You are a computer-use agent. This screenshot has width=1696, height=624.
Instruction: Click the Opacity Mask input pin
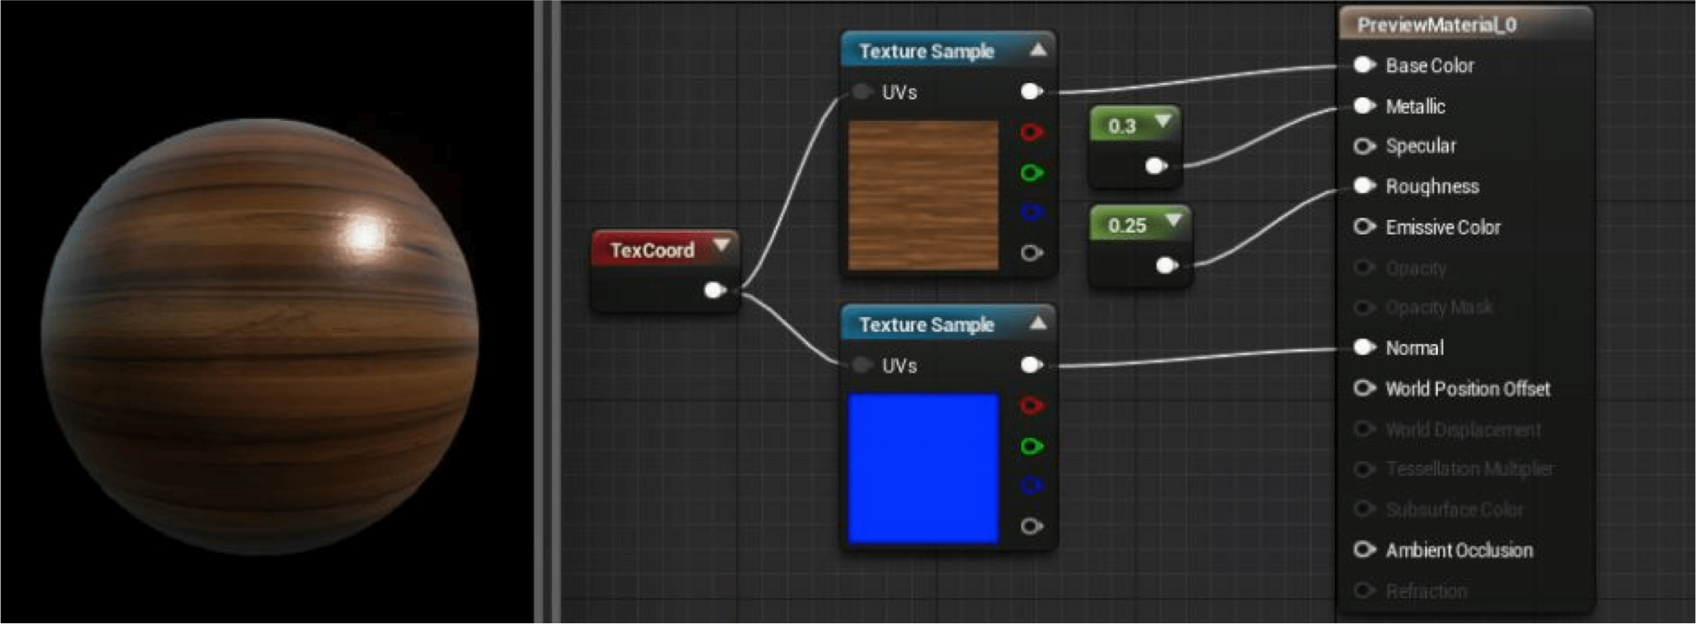pos(1364,308)
